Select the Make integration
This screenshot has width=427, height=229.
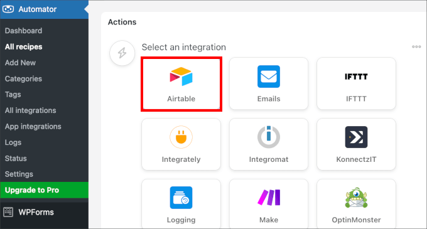pos(269,204)
